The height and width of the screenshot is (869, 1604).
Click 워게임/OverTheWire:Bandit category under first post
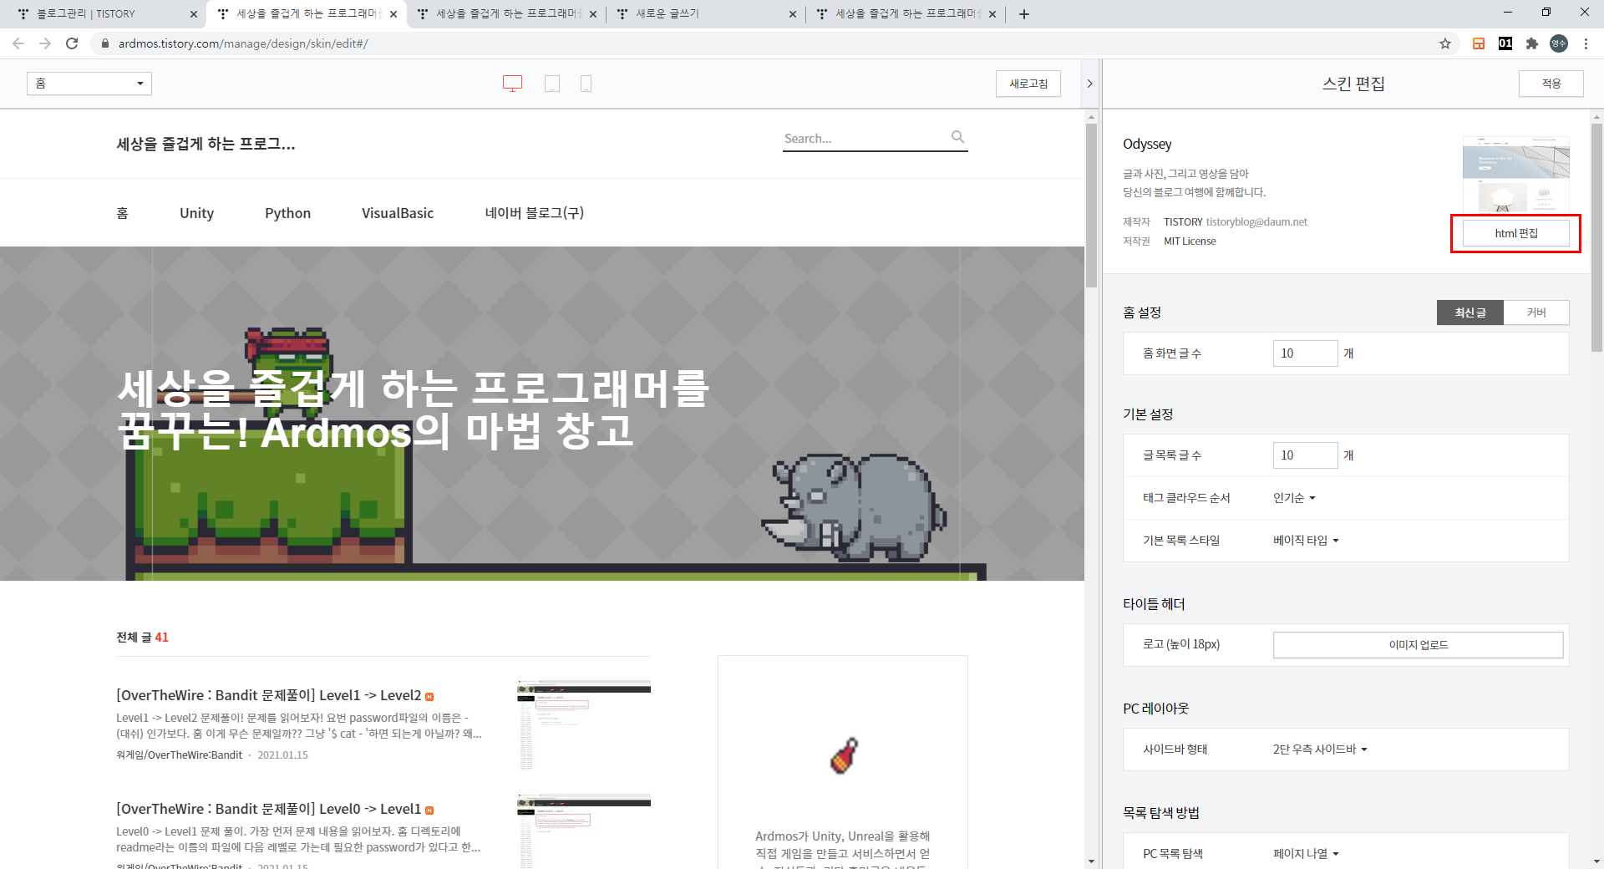179,755
